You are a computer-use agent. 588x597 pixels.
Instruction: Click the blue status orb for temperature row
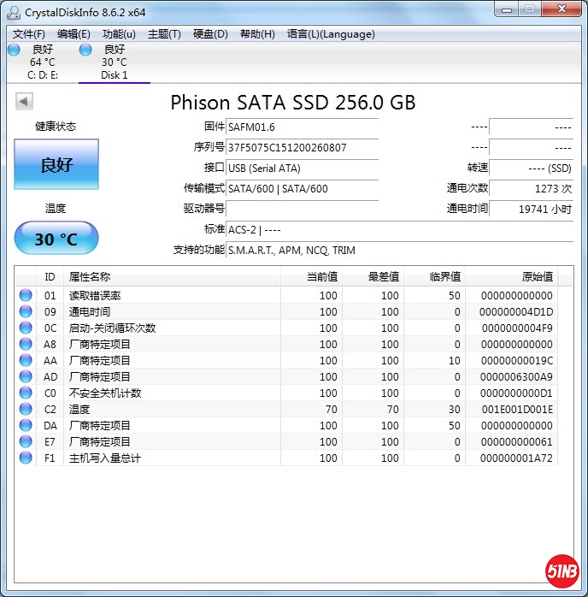(x=26, y=409)
